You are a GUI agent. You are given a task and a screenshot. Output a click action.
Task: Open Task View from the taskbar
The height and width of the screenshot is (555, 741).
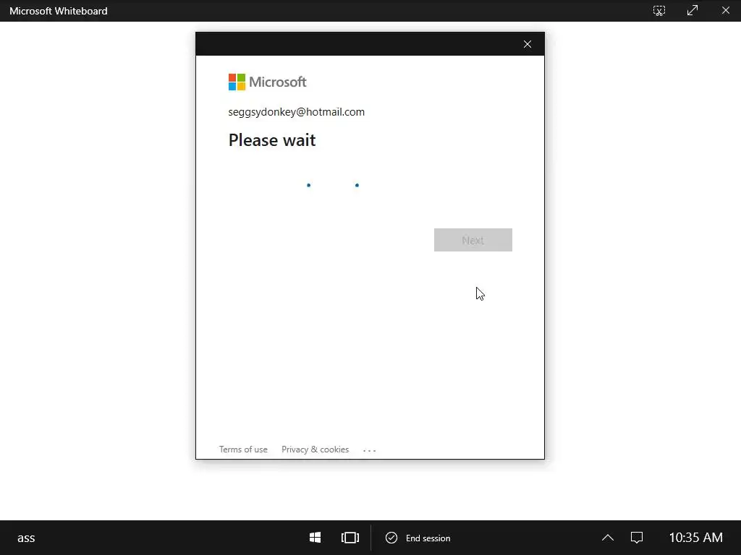(x=350, y=538)
